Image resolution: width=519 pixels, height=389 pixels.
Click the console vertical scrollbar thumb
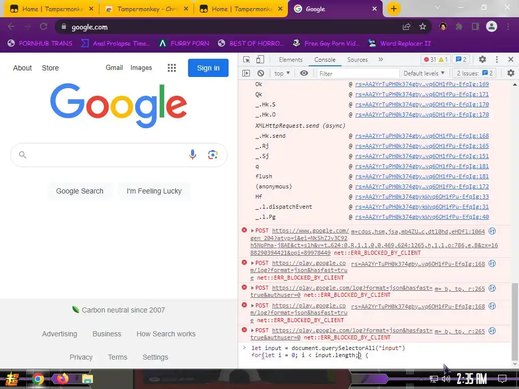coord(514,322)
